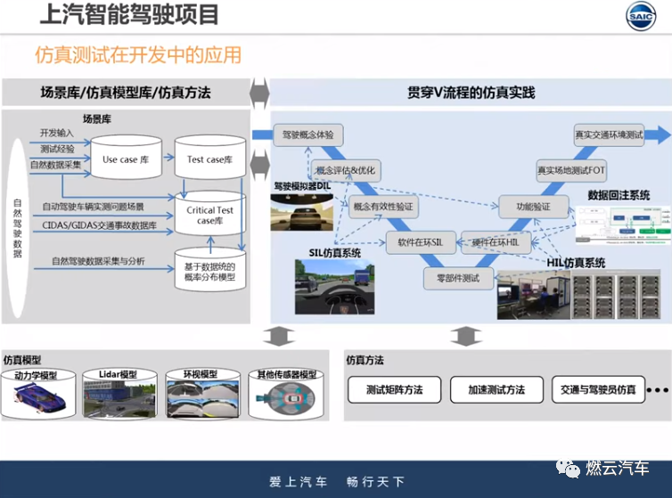Click the 贯穿V流程的仿真实践 header
The width and height of the screenshot is (672, 498).
pyautogui.click(x=471, y=93)
